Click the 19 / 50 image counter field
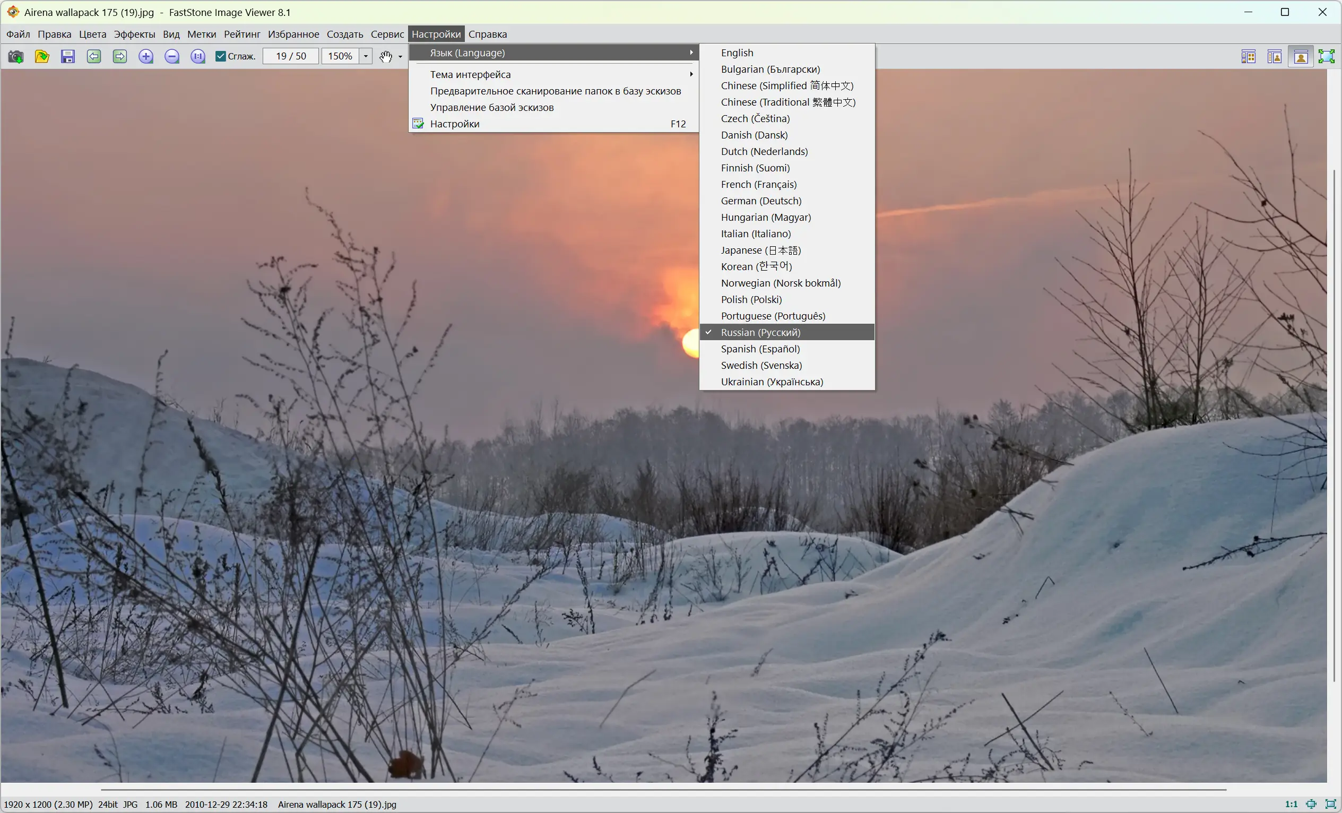This screenshot has width=1342, height=813. 290,56
